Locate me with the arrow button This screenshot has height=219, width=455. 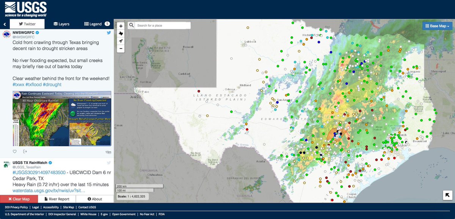pos(121,41)
